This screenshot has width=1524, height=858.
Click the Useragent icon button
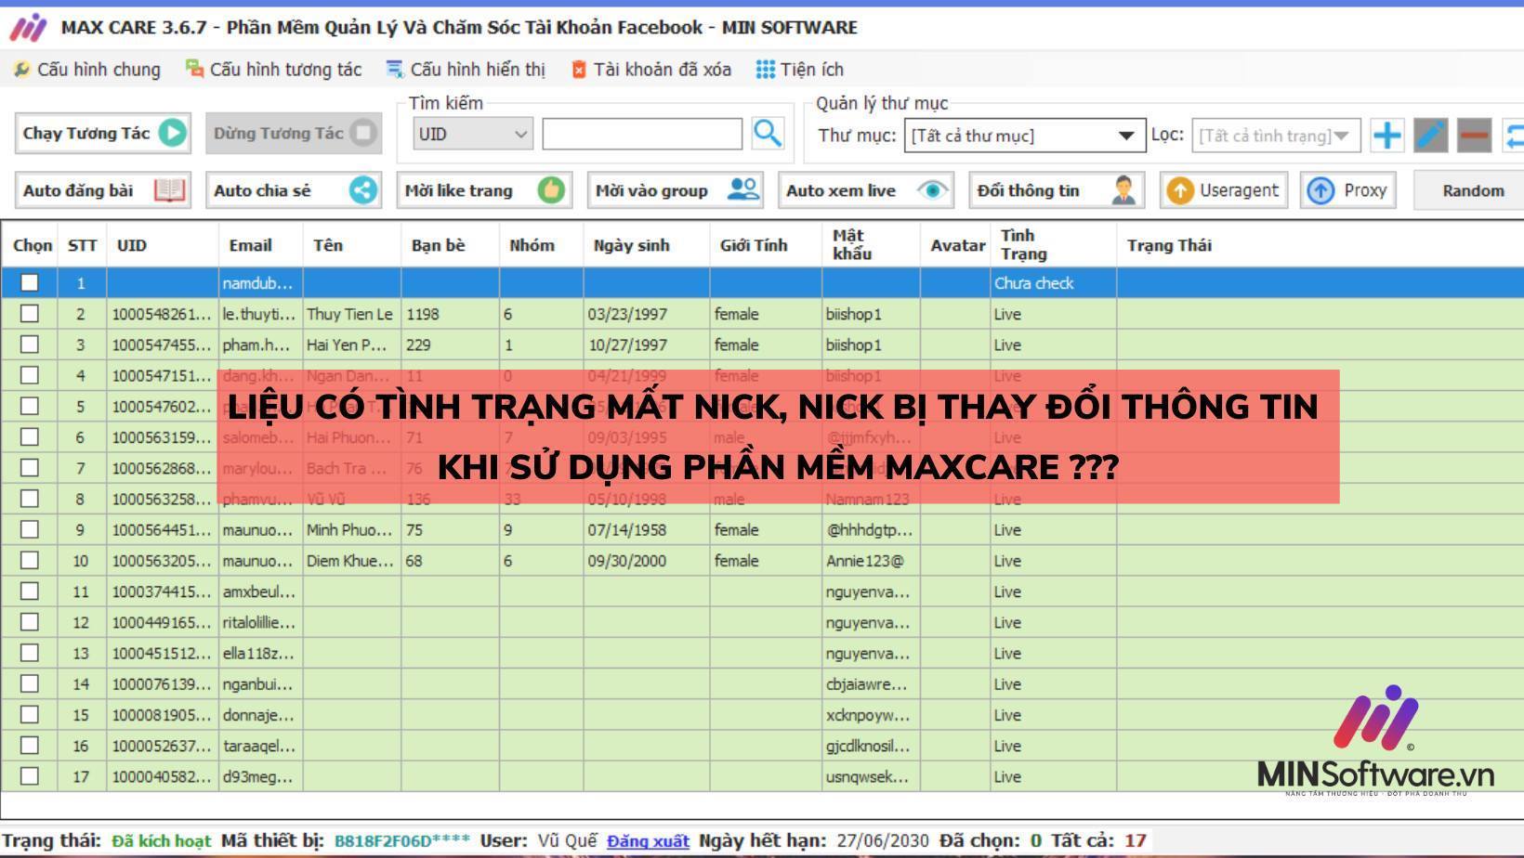pyautogui.click(x=1180, y=189)
